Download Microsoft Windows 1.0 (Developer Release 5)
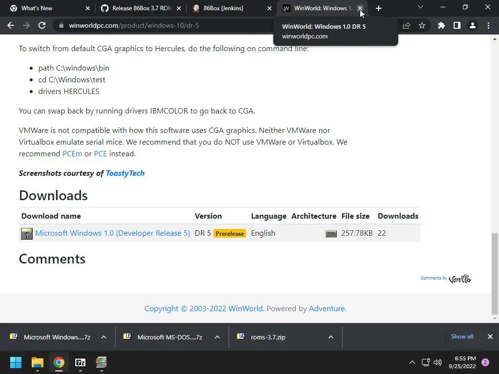Viewport: 499px width, 374px height. 113,233
